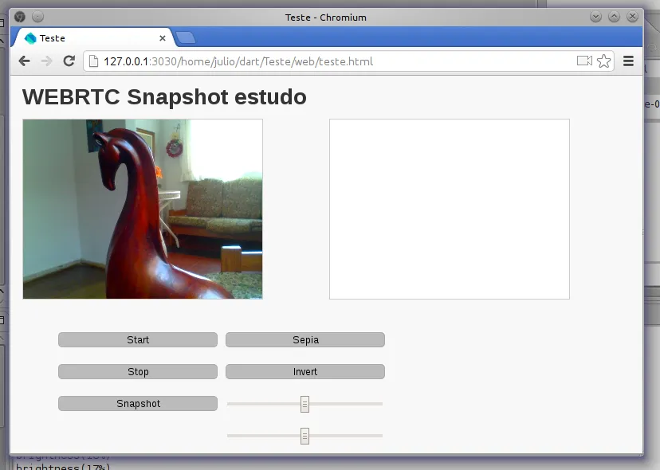
Task: Open a new tab
Action: point(185,38)
